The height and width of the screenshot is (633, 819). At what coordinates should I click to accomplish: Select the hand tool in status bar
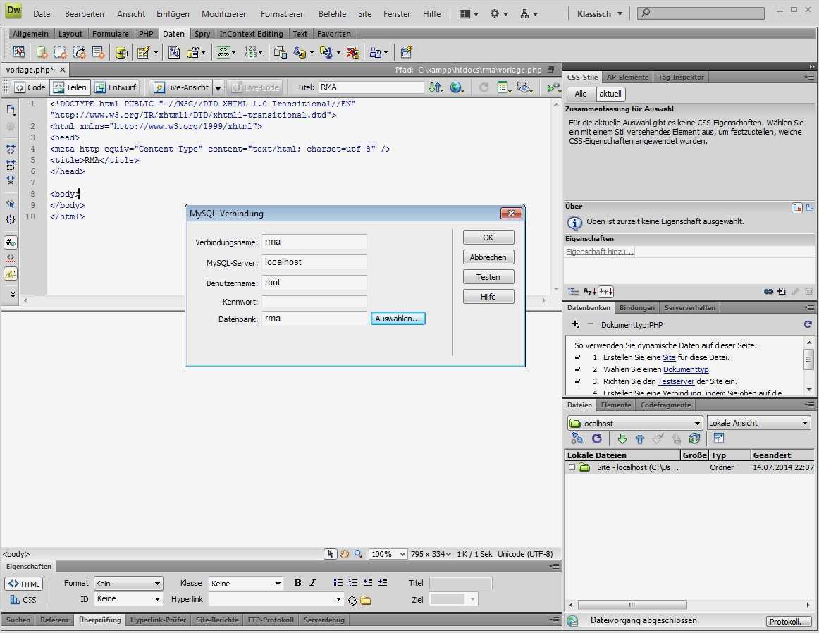tap(344, 554)
